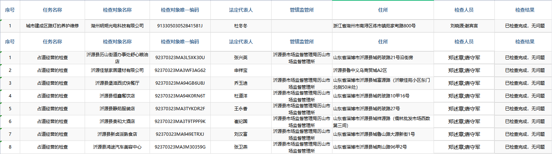Select the 湖州明朔光电科技有限公司 cell
552x154 pixels.
[x=117, y=26]
